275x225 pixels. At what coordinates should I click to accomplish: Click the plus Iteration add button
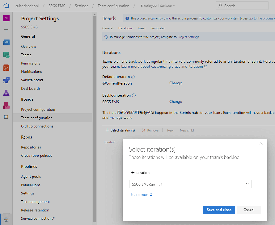click(140, 173)
